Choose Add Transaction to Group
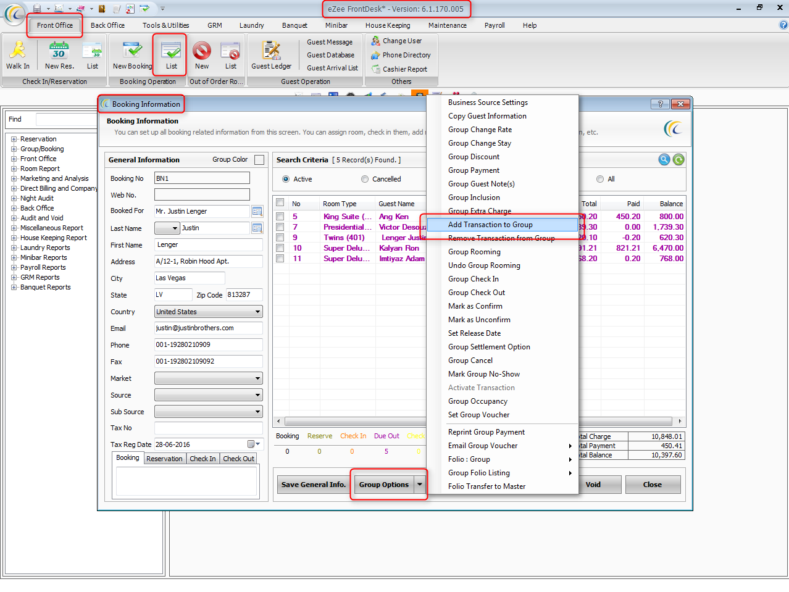 [503, 225]
